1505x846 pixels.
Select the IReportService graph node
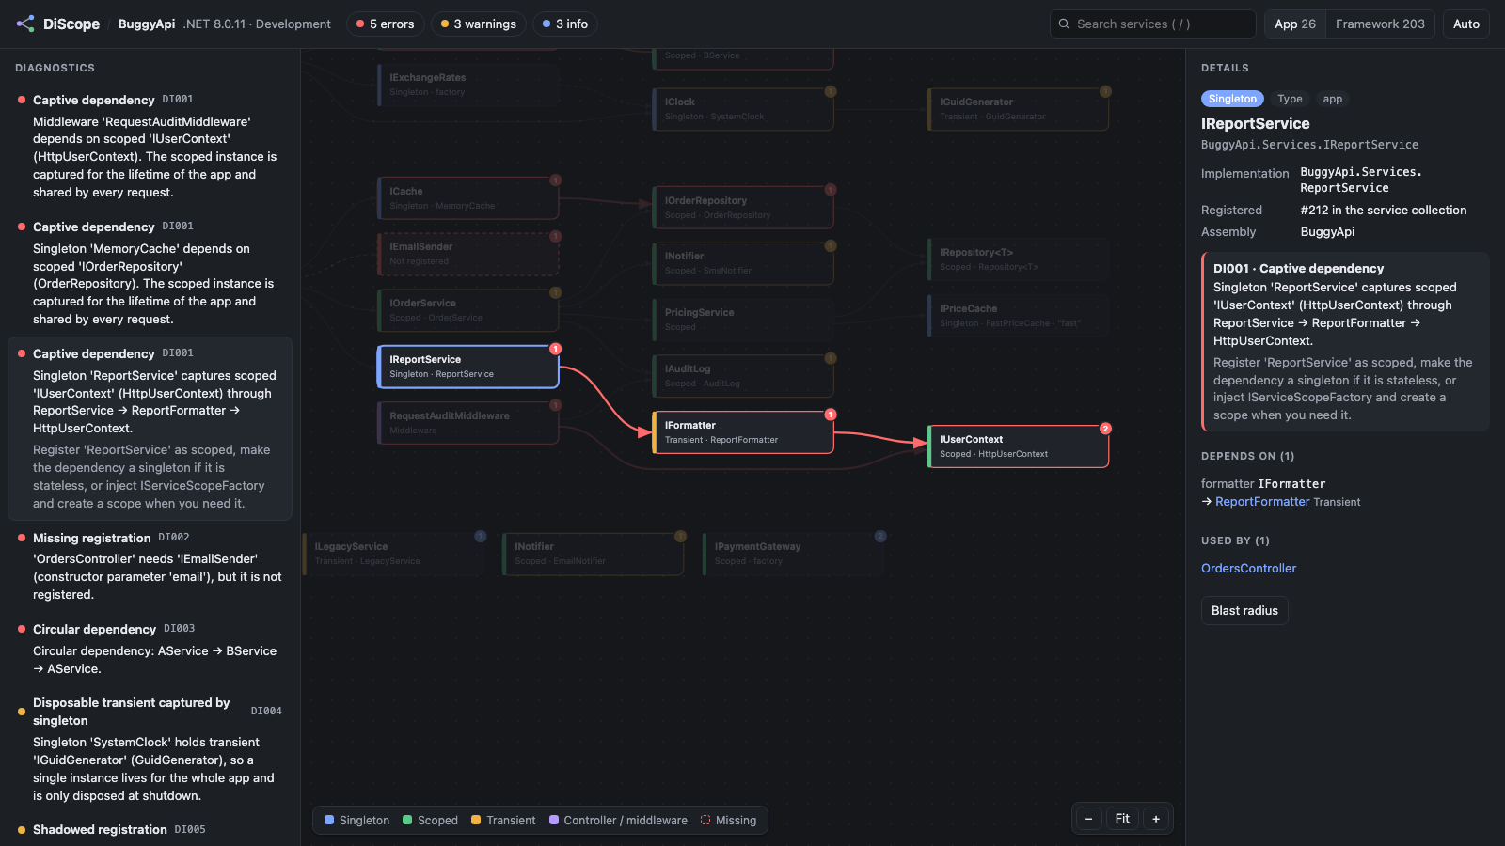[467, 367]
